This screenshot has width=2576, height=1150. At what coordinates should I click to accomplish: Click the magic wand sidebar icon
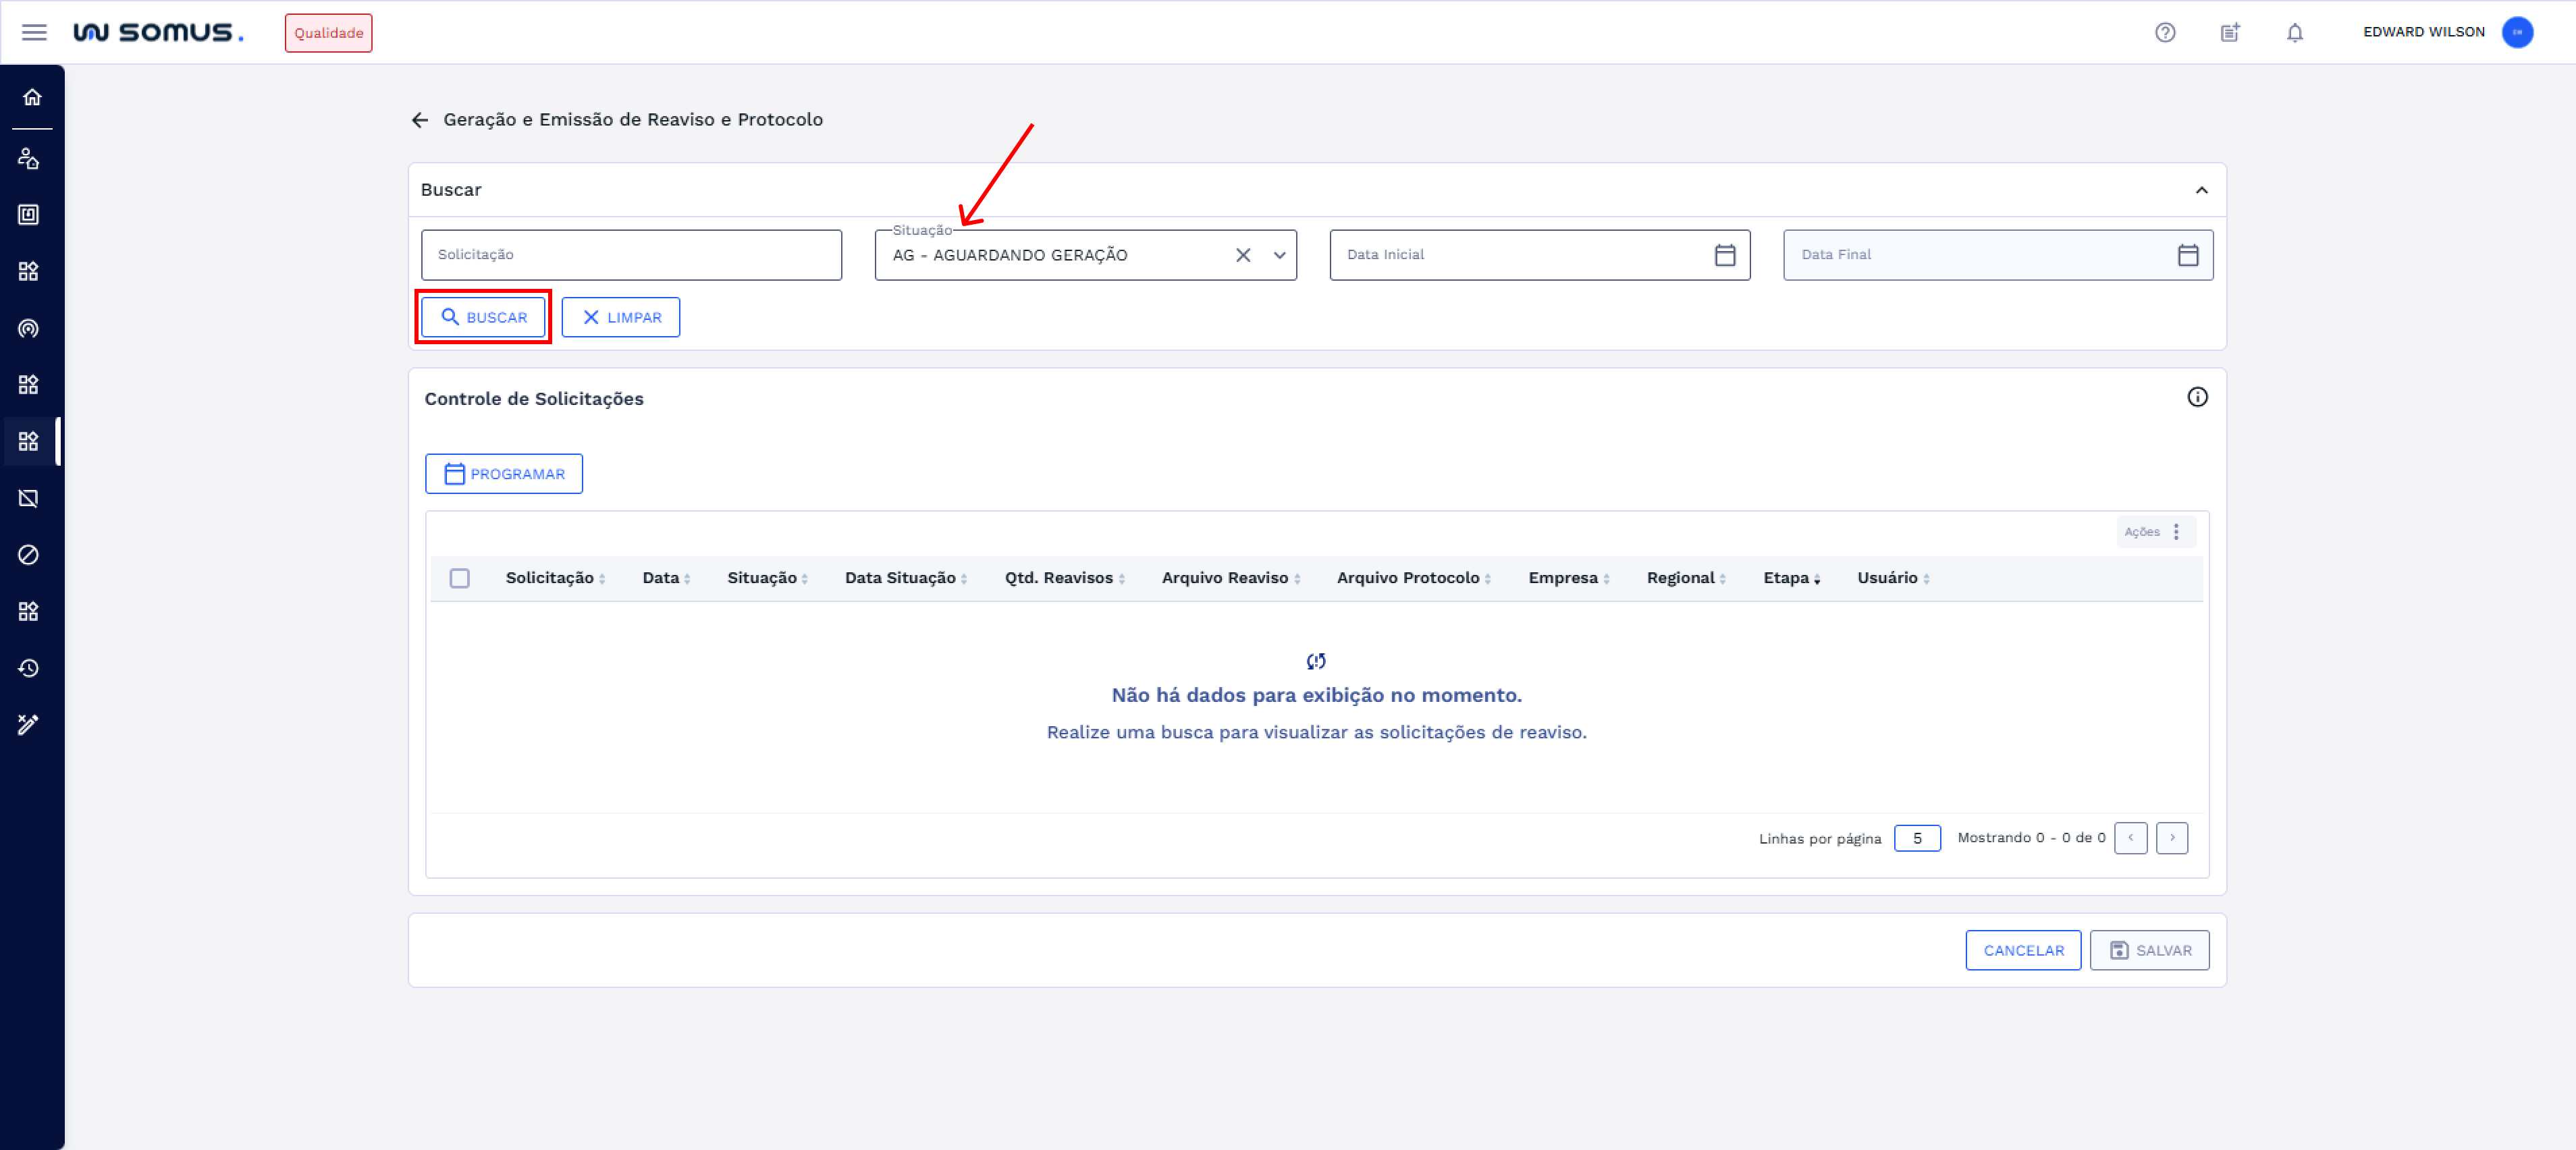click(x=29, y=724)
